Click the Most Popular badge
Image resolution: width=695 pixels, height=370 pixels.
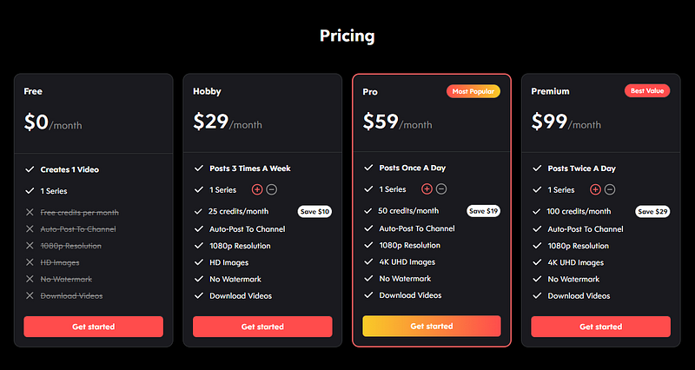point(473,91)
